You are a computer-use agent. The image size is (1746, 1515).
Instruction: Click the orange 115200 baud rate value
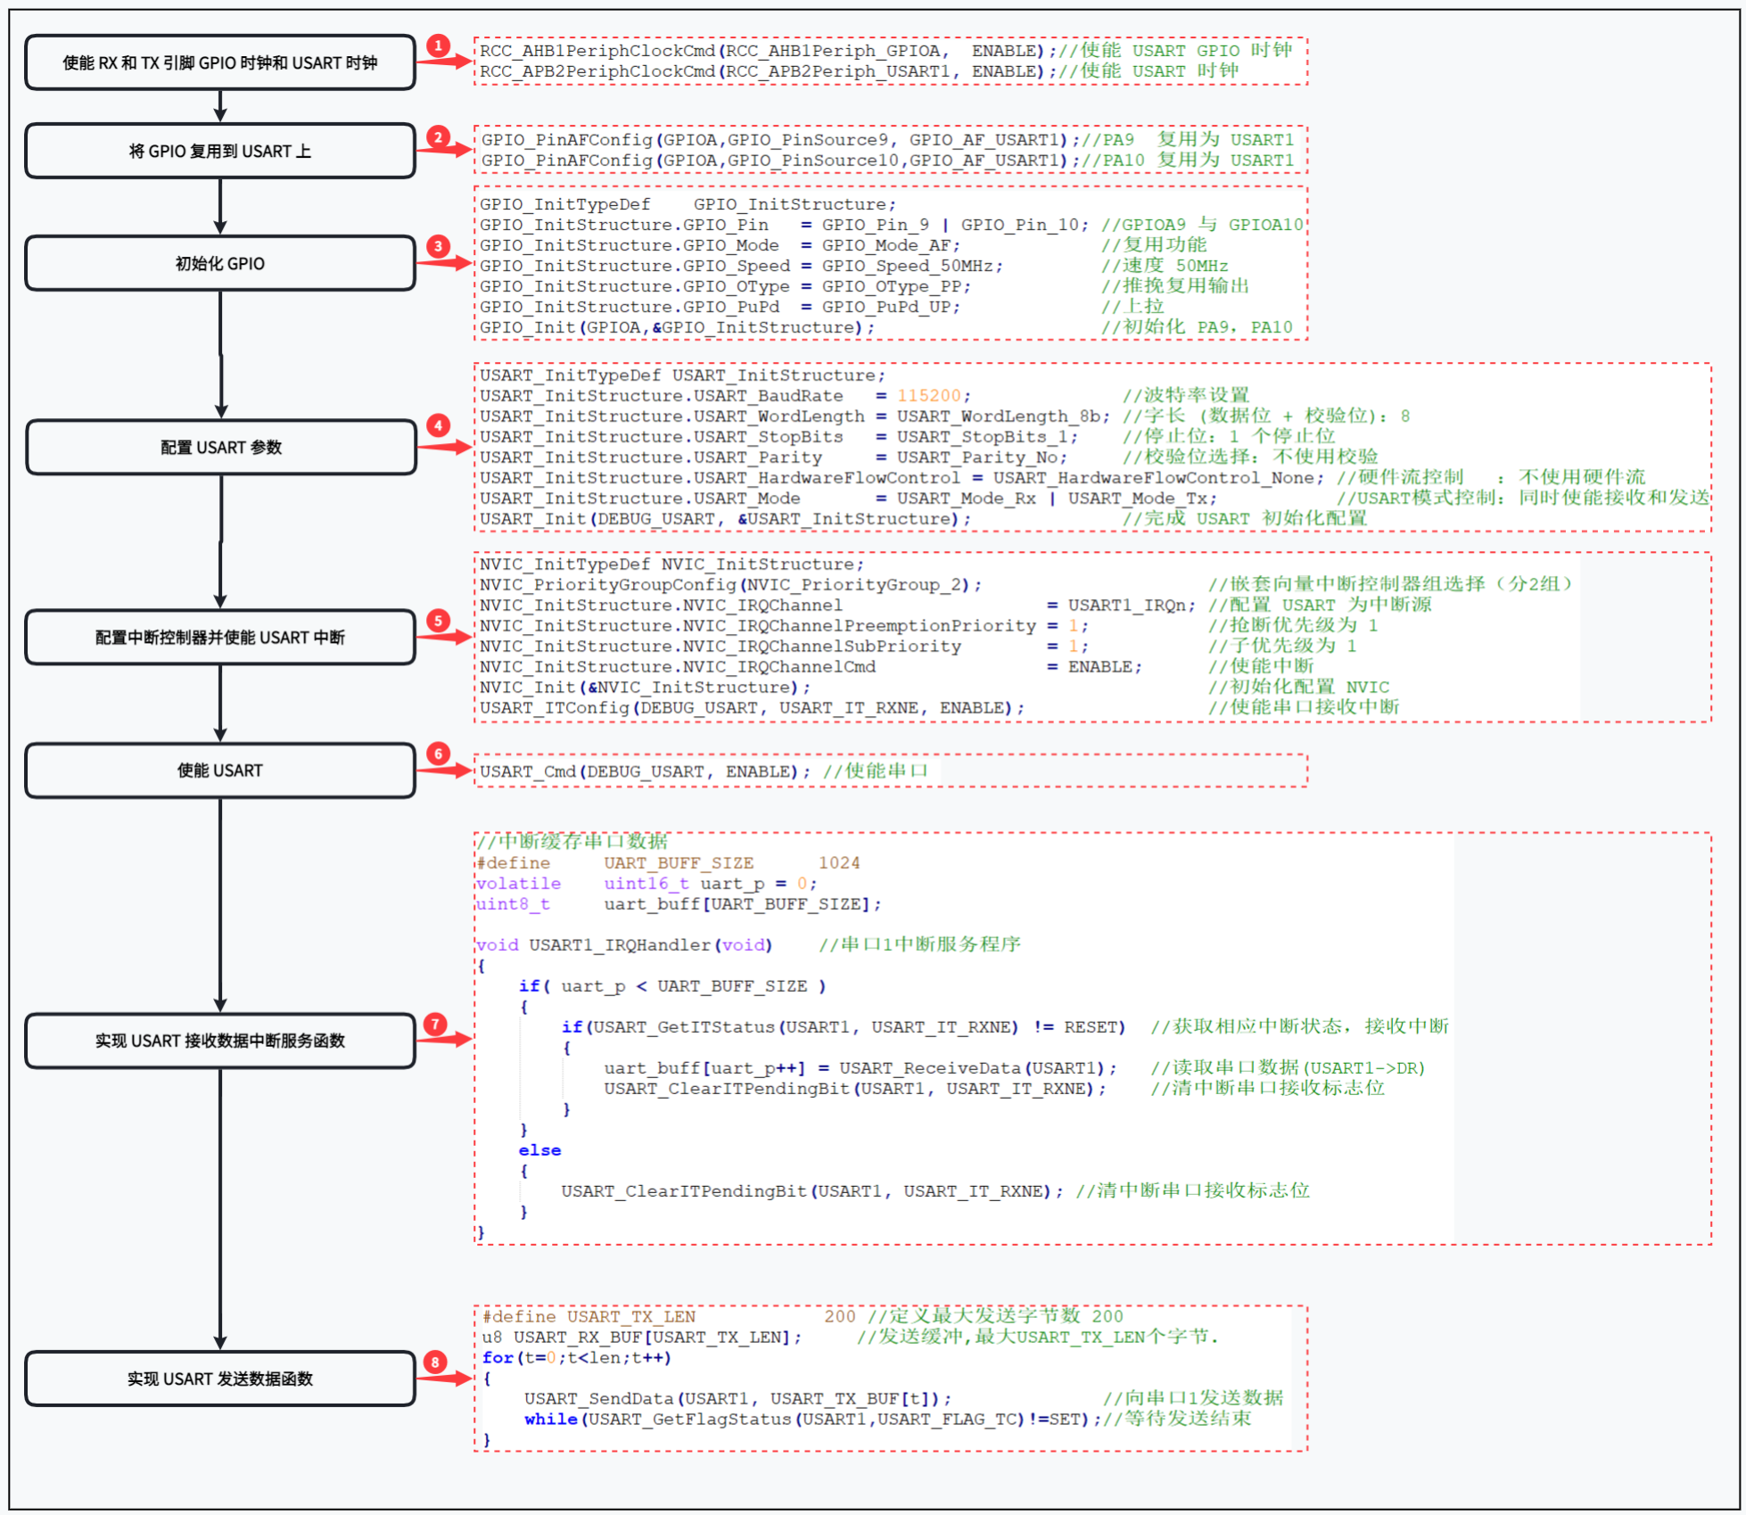pyautogui.click(x=929, y=396)
